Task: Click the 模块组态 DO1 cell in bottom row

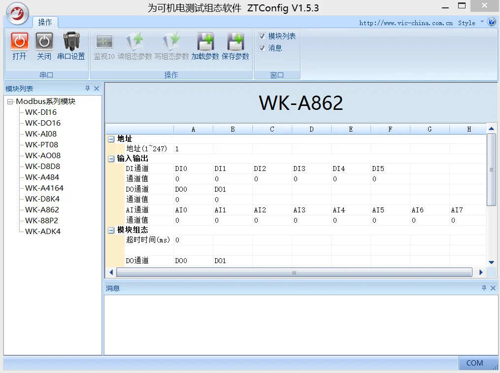Action: (x=233, y=261)
